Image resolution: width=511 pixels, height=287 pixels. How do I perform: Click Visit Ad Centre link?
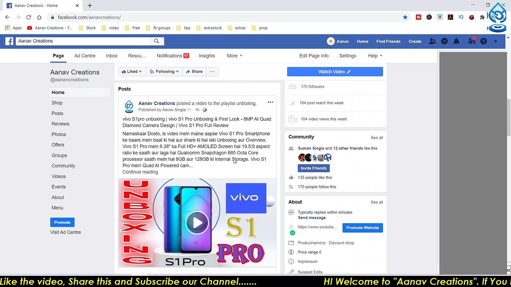65,232
